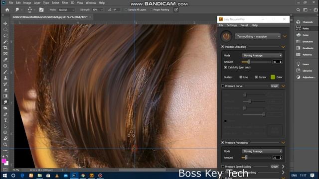The height and width of the screenshot is (179, 319).
Task: Enable the Pressure Curve checkbox
Action: (x=223, y=86)
